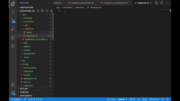Click Ln 1, Col 1 go to line
The width and height of the screenshot is (180, 101).
click(111, 99)
